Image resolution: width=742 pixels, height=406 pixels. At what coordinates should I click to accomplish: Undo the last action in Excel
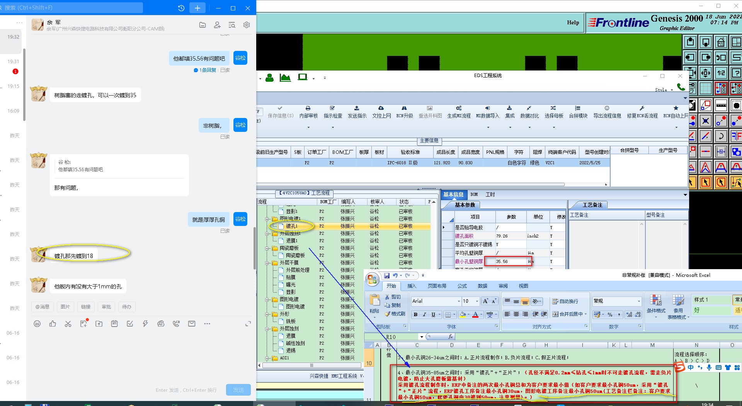[x=395, y=275]
